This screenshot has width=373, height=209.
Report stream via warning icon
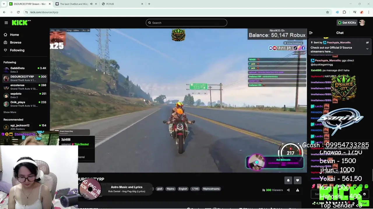click(298, 190)
